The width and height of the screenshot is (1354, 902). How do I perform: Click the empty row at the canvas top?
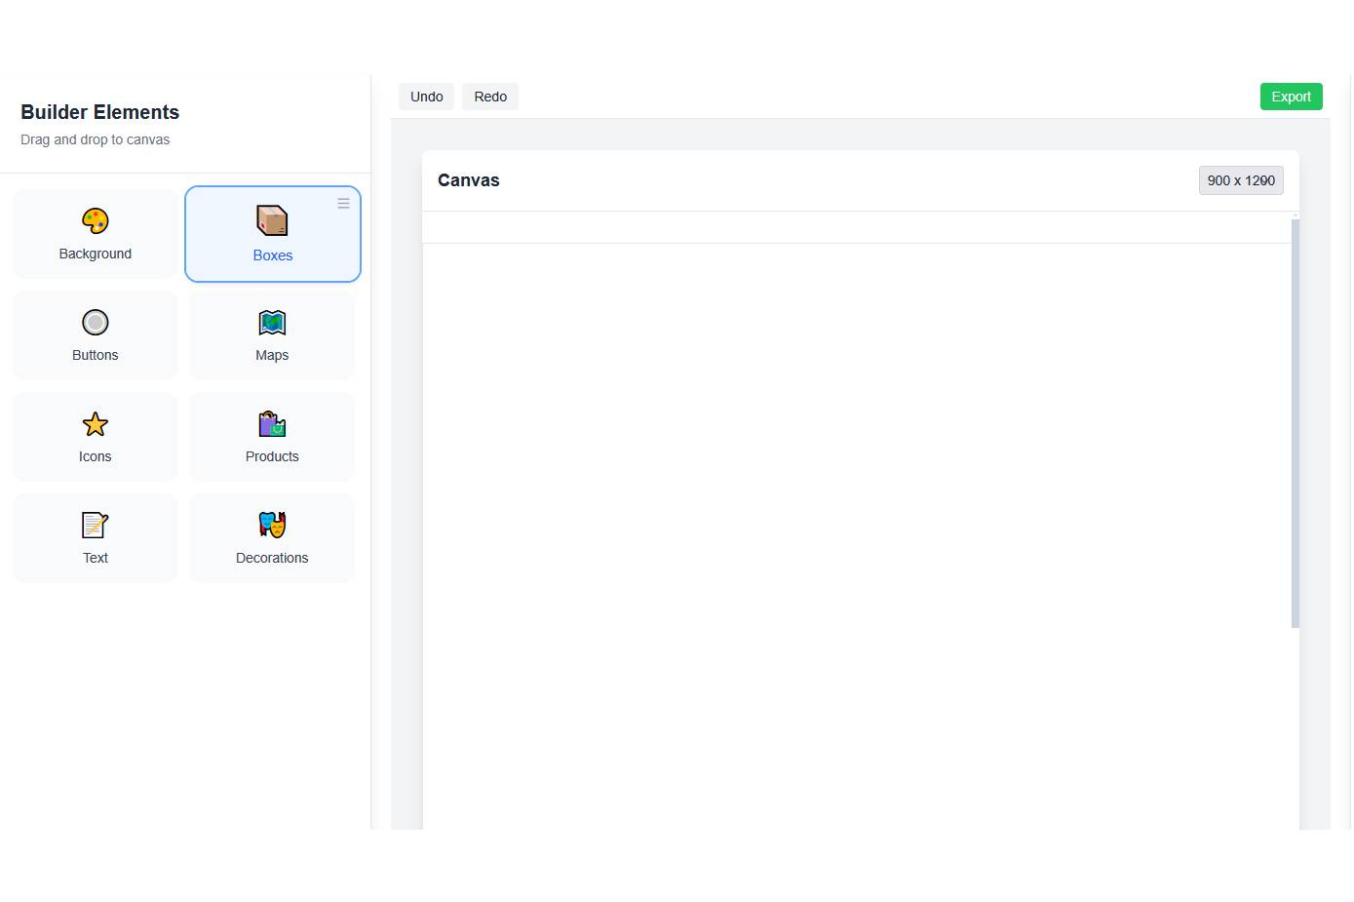[858, 227]
